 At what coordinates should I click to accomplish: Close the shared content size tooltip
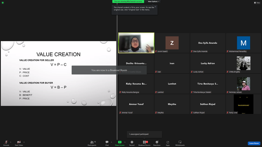coord(156,7)
